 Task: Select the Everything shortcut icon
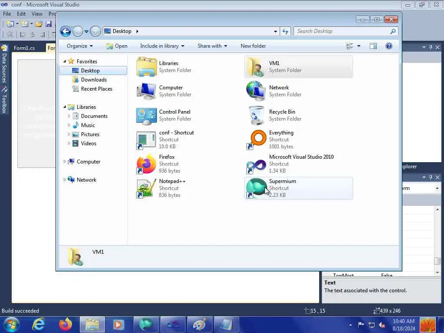[x=257, y=139]
